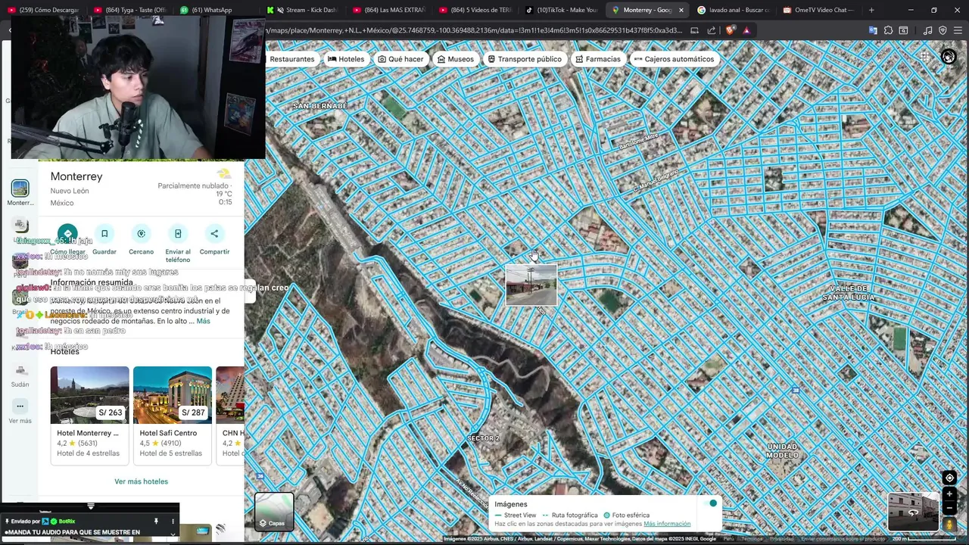The width and height of the screenshot is (969, 545).
Task: Click the Ver más hoteles link
Action: (x=141, y=481)
